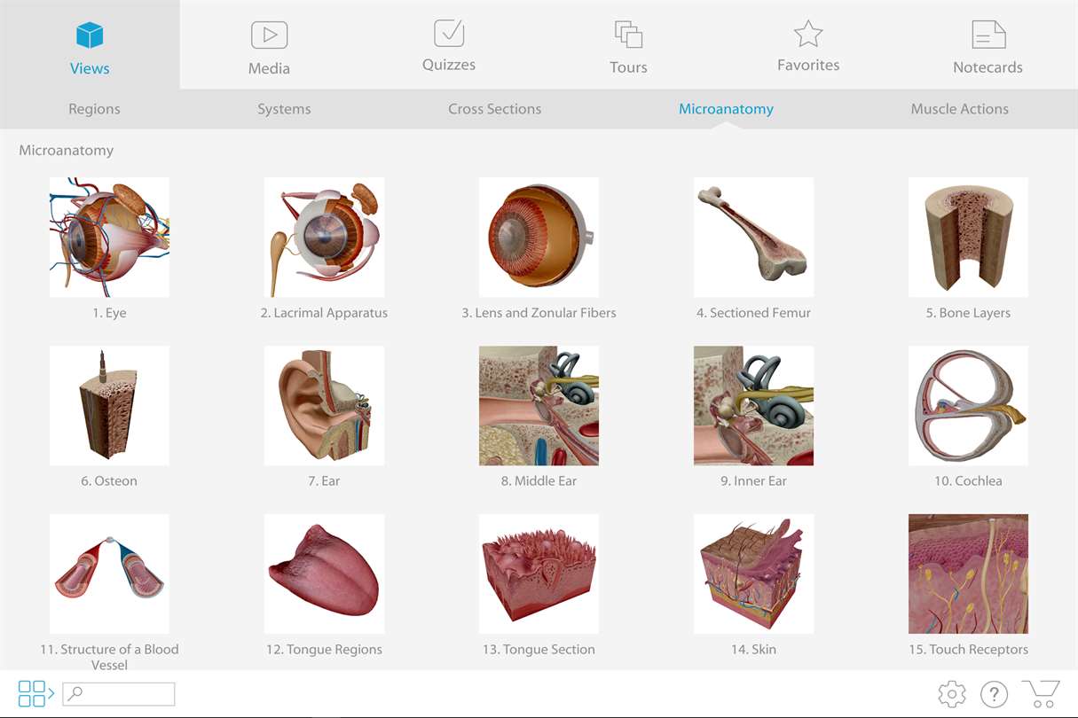Screen dimensions: 1078x718
Task: Open the Favorites star icon
Action: click(808, 34)
